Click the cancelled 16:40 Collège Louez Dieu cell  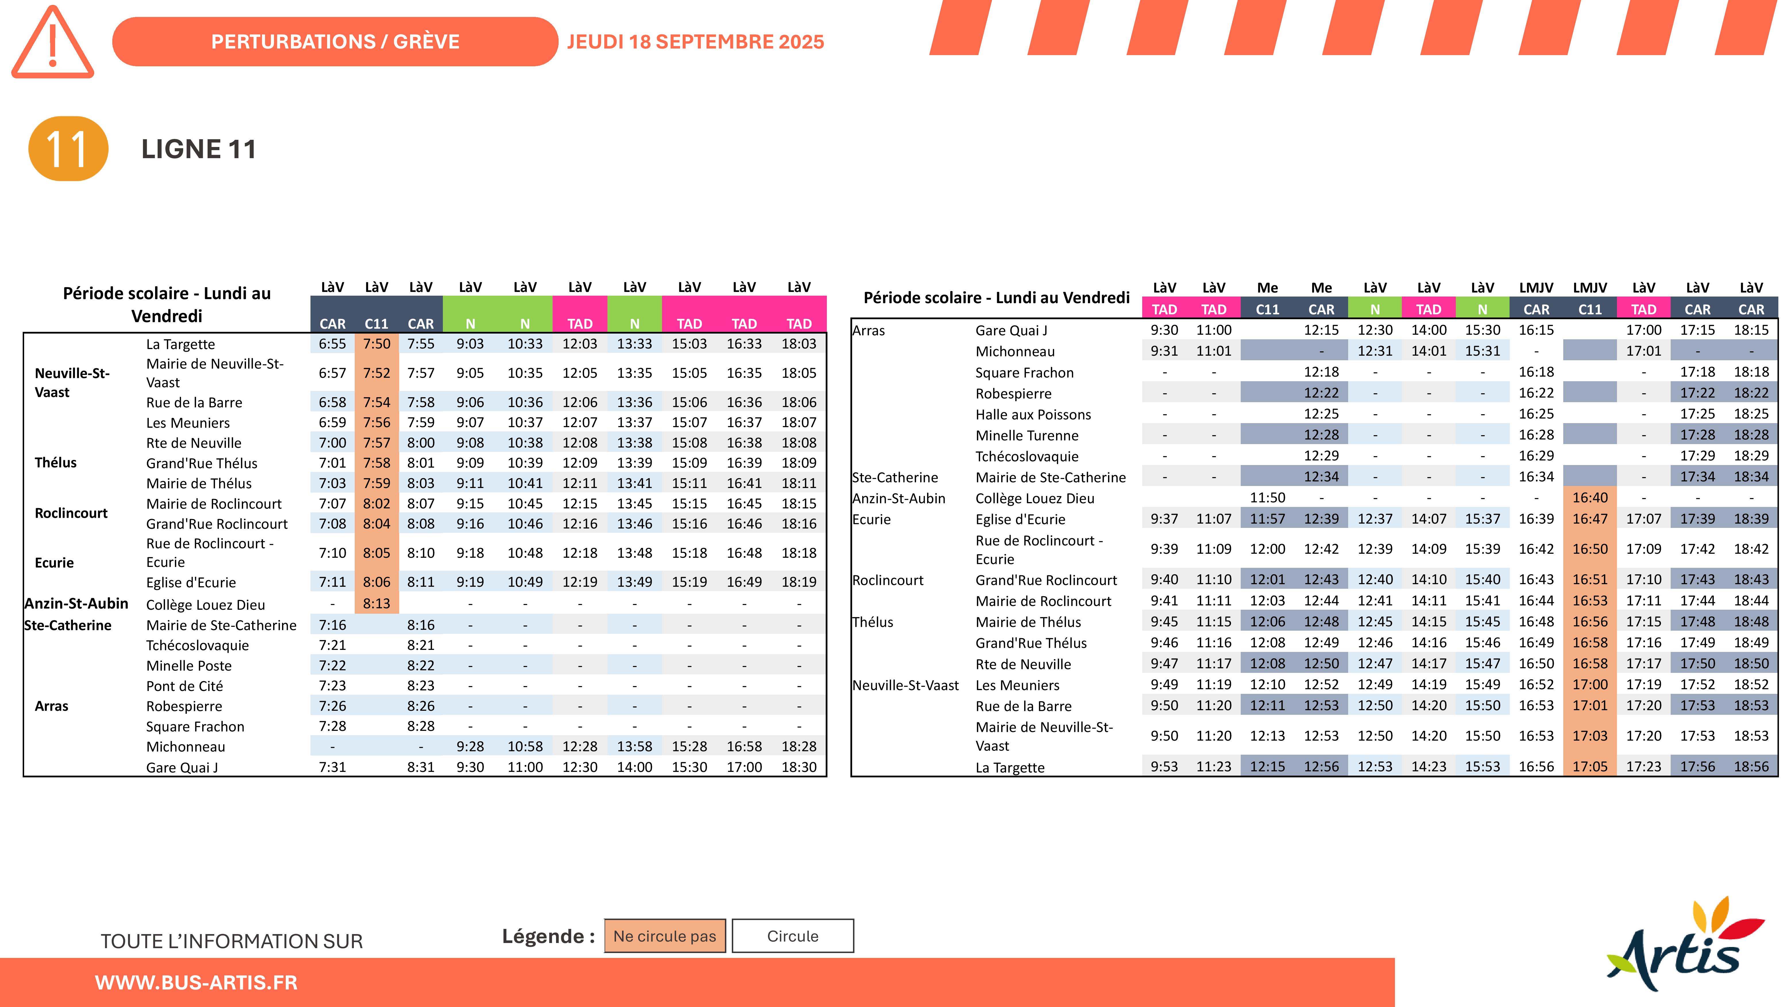point(1590,497)
